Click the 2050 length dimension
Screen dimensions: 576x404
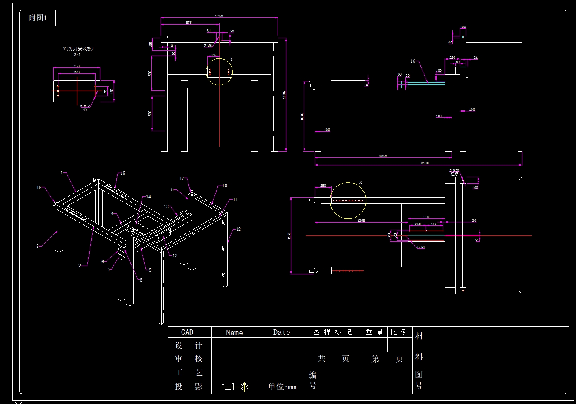(x=383, y=156)
